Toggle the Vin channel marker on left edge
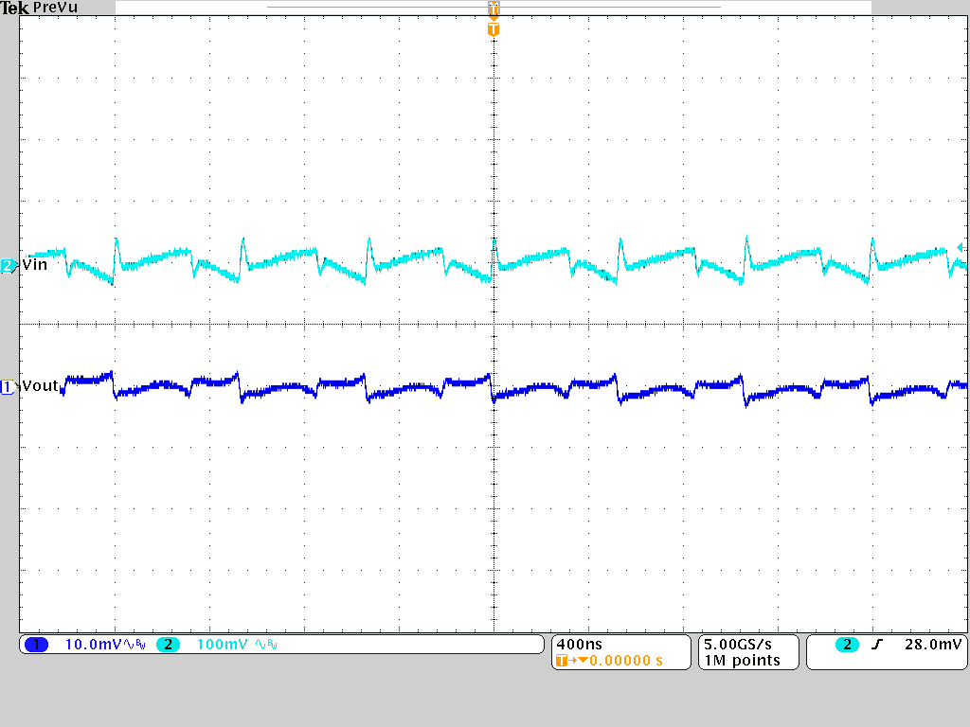The height and width of the screenshot is (727, 970). pos(6,265)
